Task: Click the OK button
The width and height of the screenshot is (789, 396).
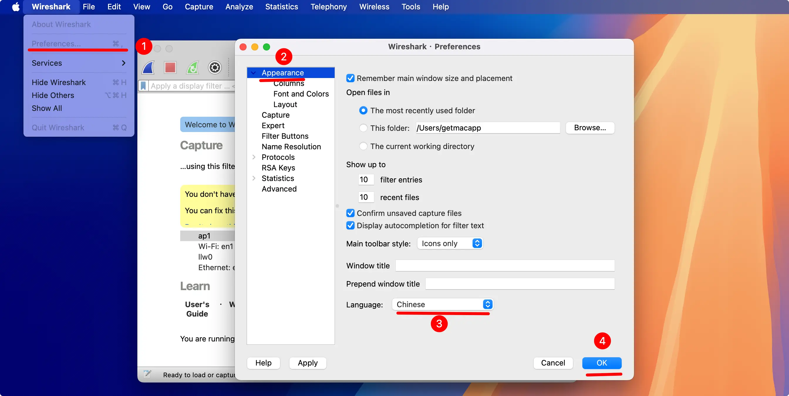Action: [601, 363]
